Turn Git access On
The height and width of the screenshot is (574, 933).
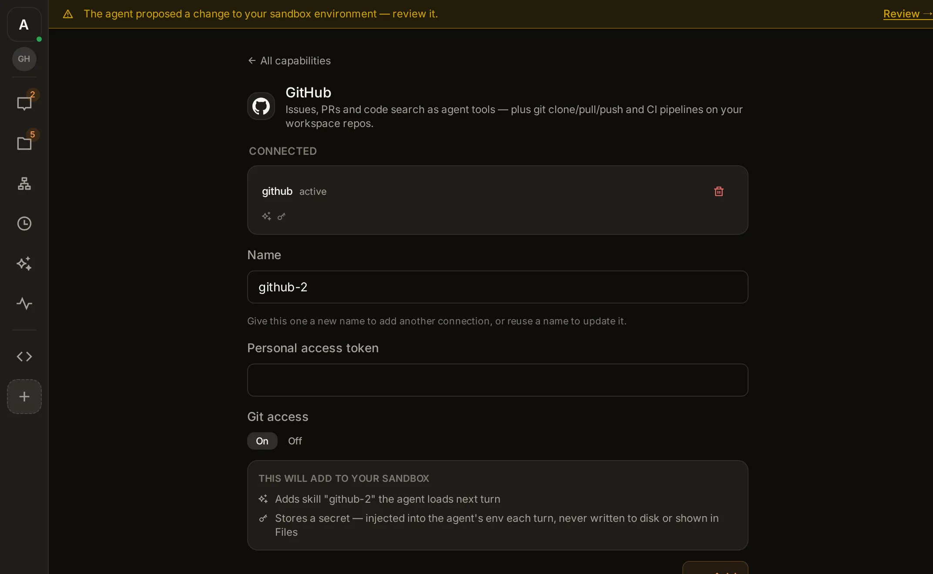click(x=262, y=441)
